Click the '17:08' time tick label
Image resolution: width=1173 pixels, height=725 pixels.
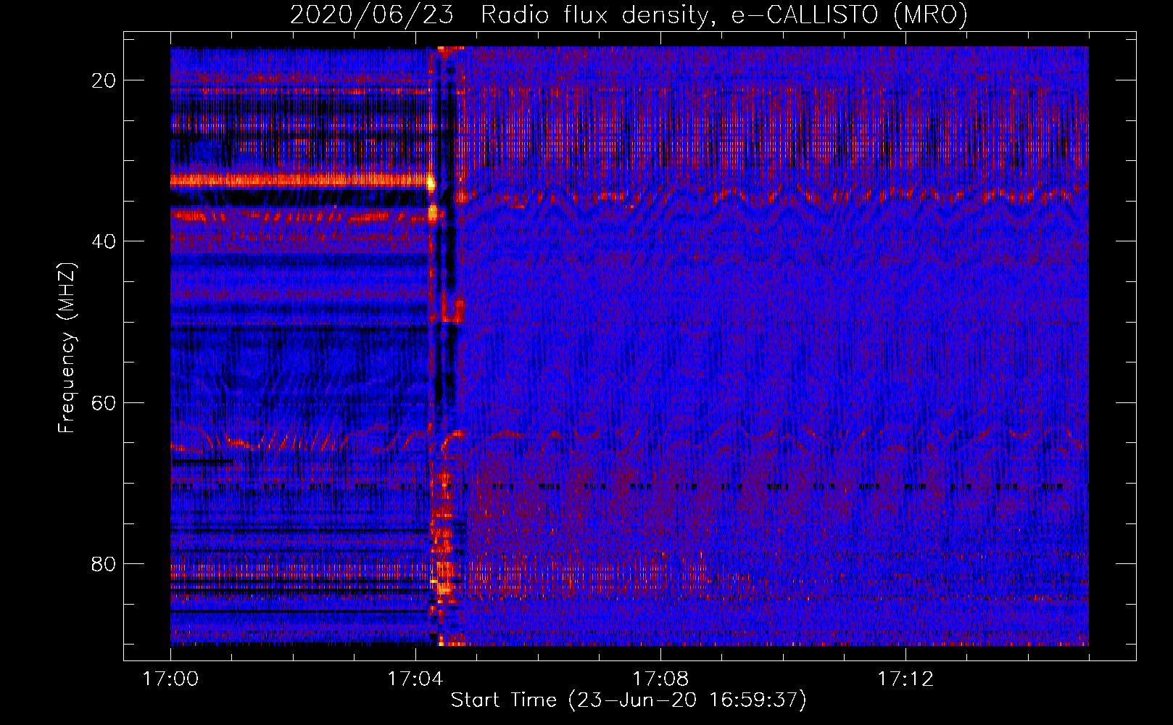click(x=660, y=679)
